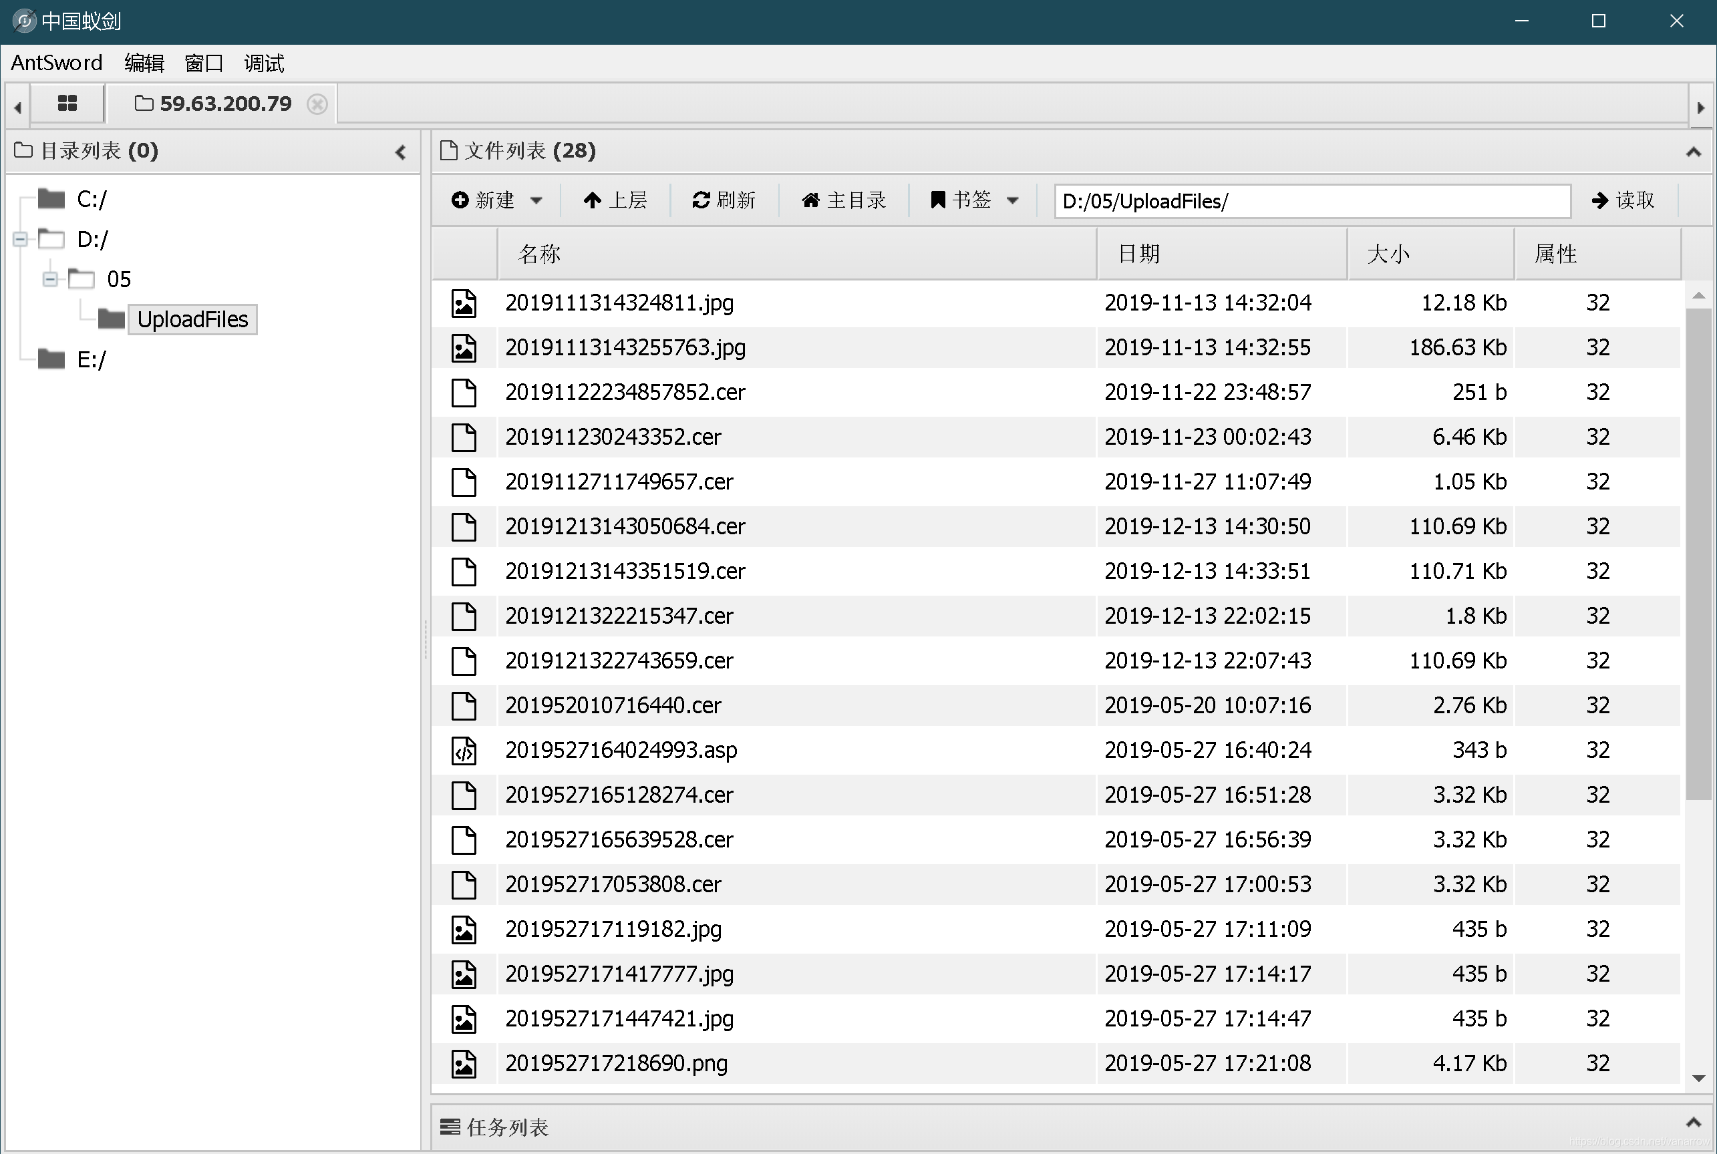Expand the task list panel
1717x1154 pixels.
click(1694, 1123)
